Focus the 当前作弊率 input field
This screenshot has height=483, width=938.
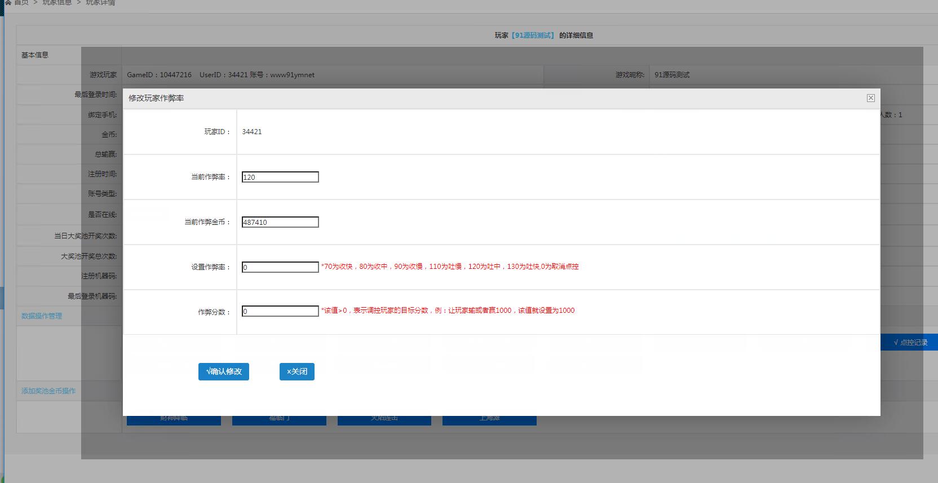coord(280,177)
